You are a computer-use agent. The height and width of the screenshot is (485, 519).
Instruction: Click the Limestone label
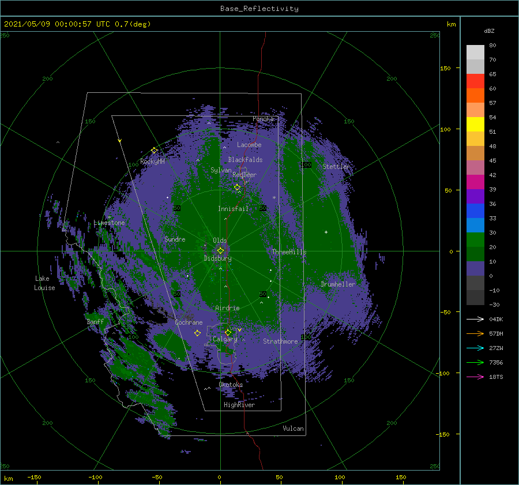click(x=109, y=223)
